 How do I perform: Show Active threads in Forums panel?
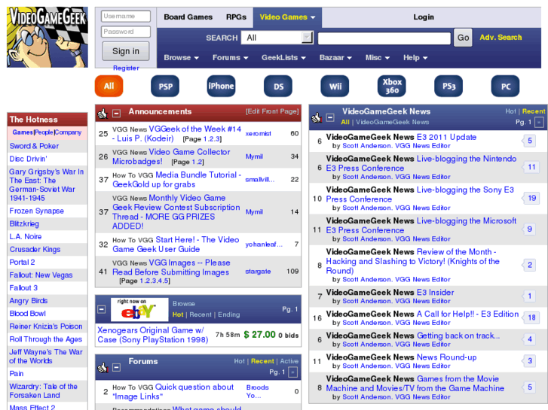(289, 361)
